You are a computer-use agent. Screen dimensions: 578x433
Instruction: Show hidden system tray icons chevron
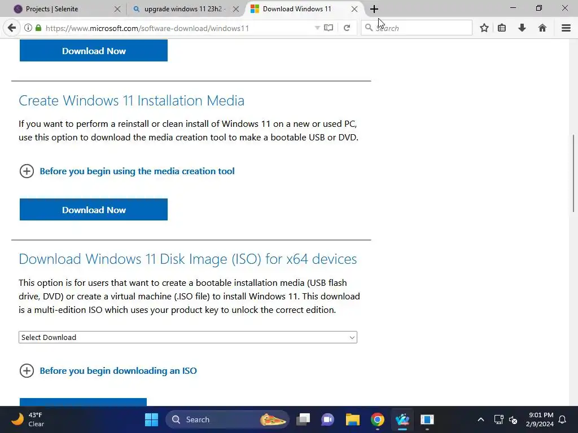[481, 419]
